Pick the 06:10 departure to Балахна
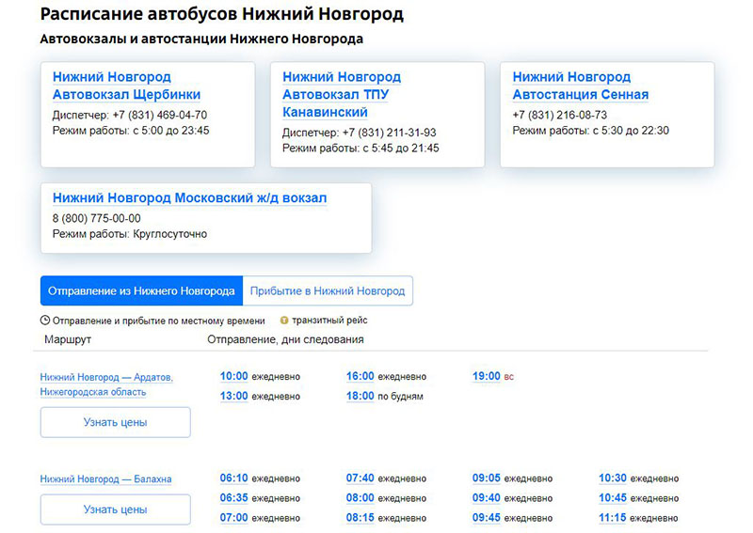The width and height of the screenshot is (753, 533). (x=233, y=478)
